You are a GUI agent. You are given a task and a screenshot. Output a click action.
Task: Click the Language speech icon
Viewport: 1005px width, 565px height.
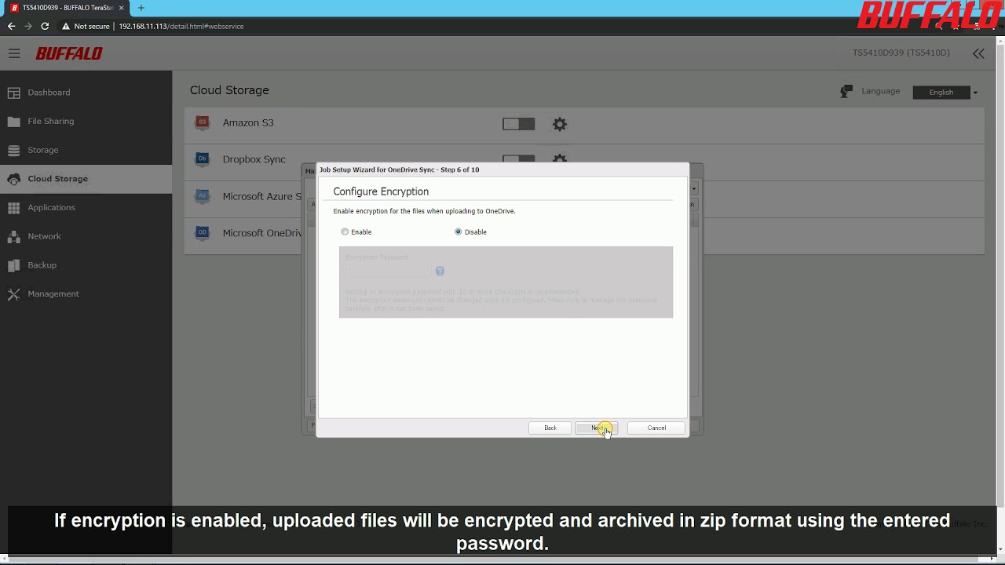[x=846, y=92]
